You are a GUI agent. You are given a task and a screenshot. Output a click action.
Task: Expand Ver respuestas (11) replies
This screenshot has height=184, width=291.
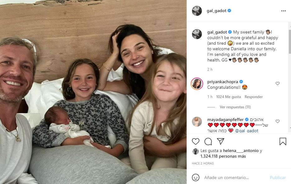click(235, 107)
